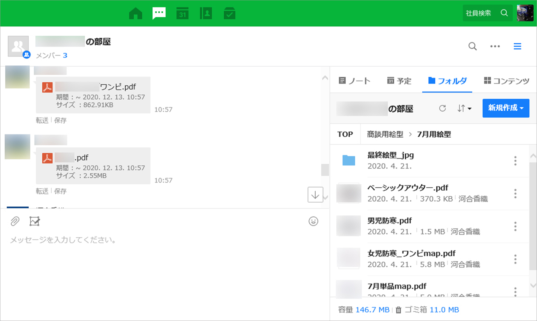
Task: Open the sort order dropdown
Action: coord(464,108)
